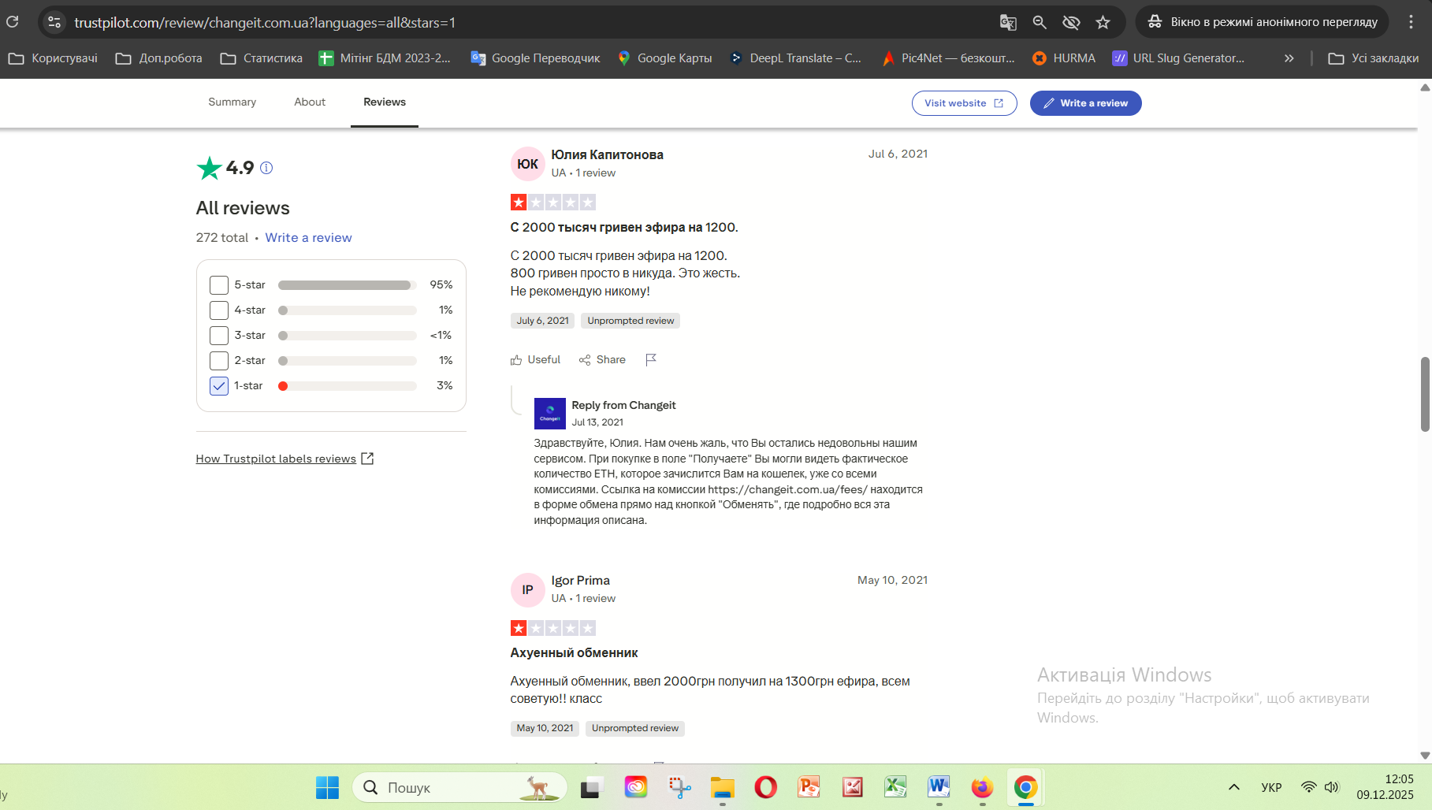Bookmark this page with the star icon

[x=1103, y=22]
